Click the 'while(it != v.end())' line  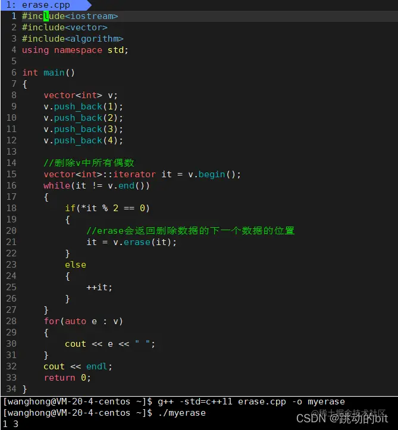coord(96,186)
